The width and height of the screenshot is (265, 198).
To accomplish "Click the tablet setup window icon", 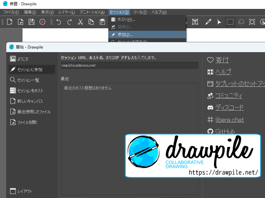I will 210,84.
